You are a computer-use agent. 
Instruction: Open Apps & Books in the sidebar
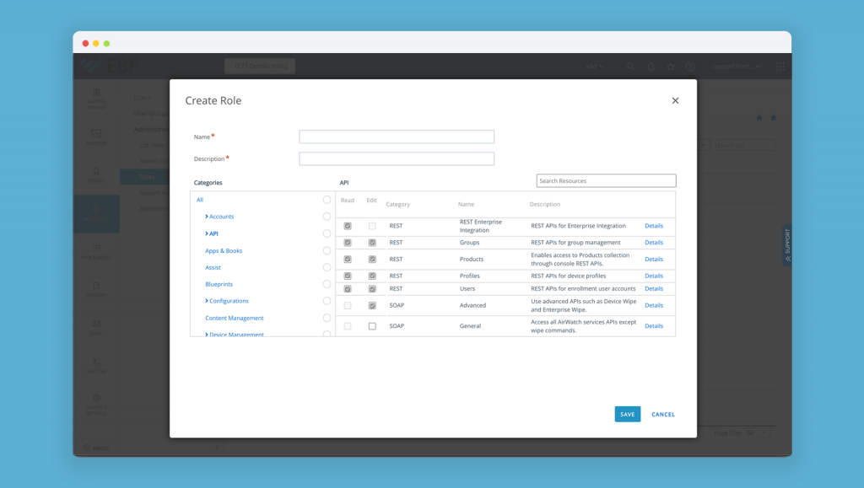[96, 251]
